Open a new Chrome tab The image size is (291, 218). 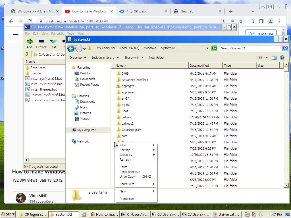[230, 11]
